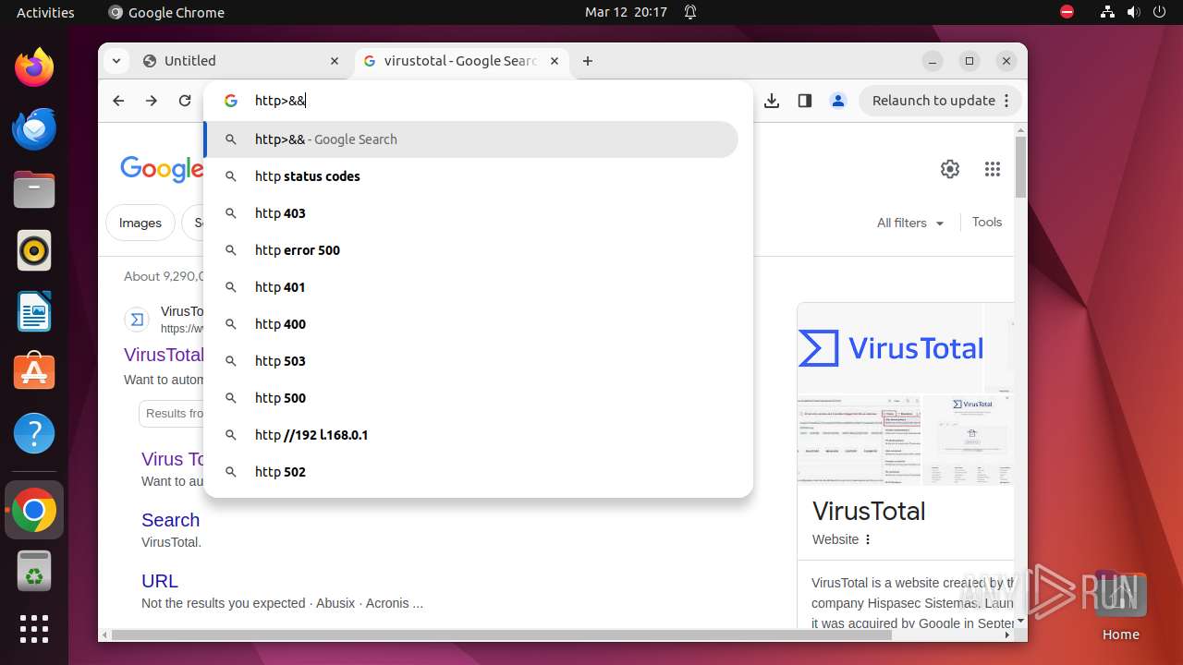Open VirusTotal logo image in panel
The width and height of the screenshot is (1183, 665).
point(890,348)
